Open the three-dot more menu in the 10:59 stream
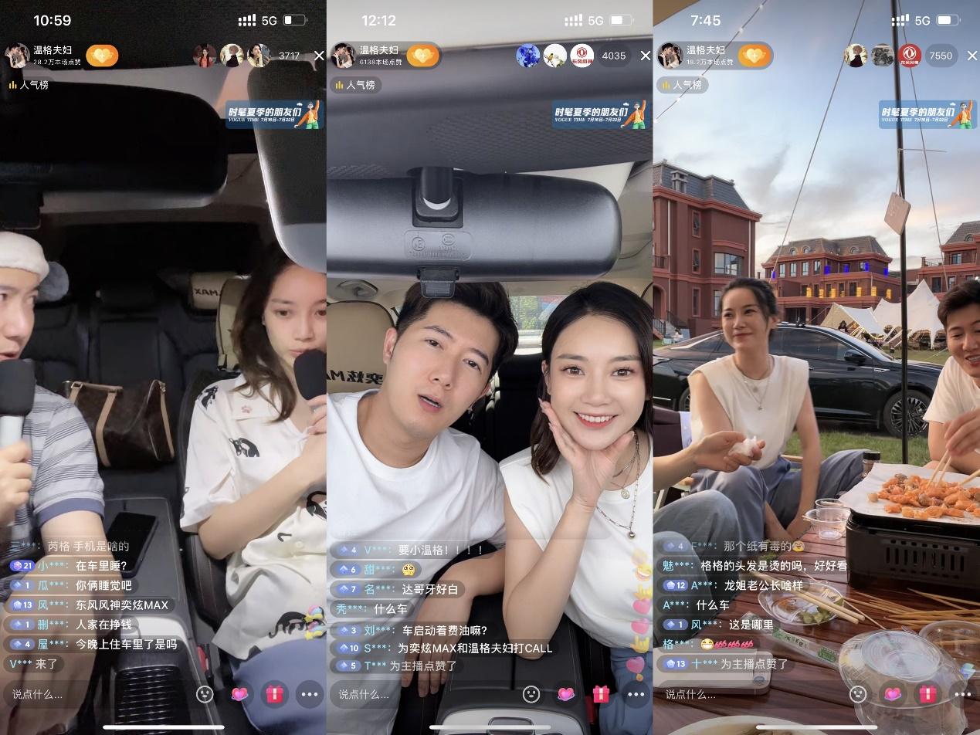This screenshot has height=735, width=980. pyautogui.click(x=310, y=694)
